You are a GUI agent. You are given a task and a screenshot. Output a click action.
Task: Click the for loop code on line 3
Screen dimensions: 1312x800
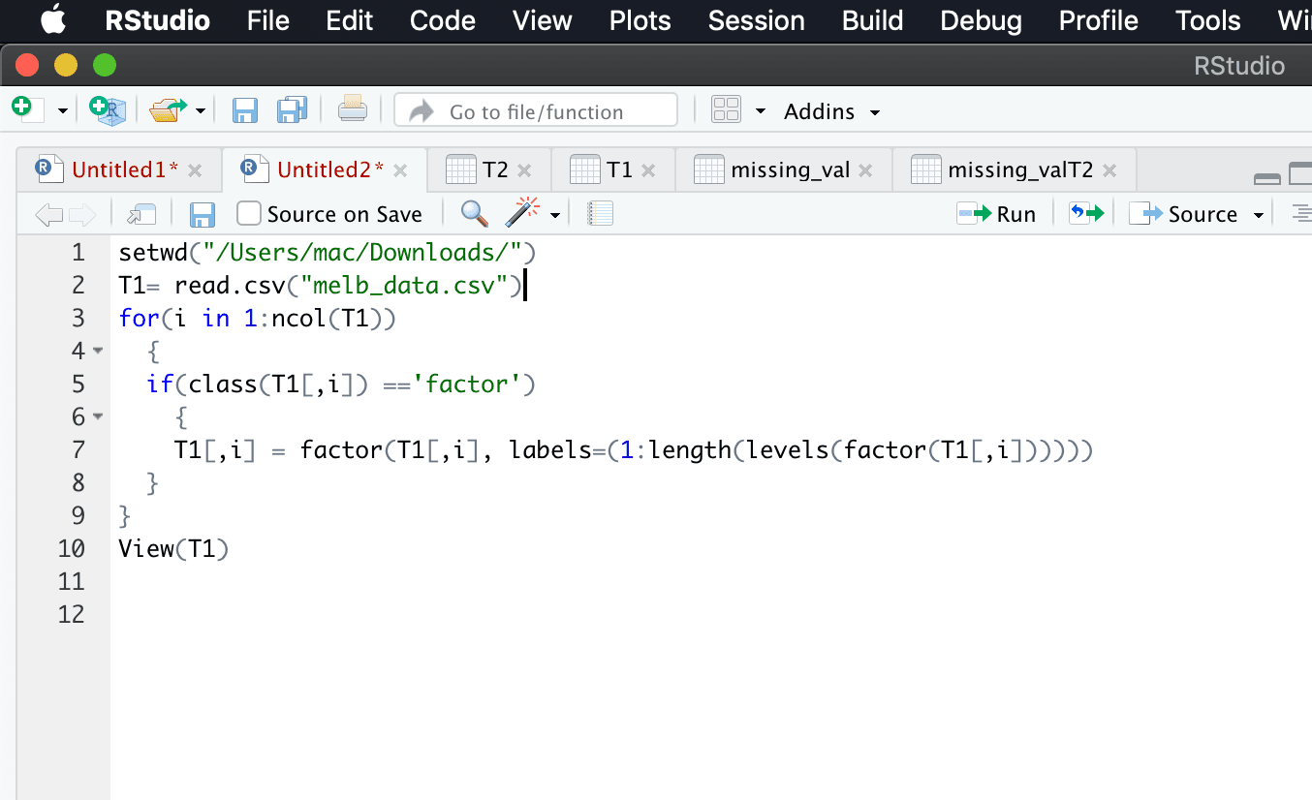point(258,319)
